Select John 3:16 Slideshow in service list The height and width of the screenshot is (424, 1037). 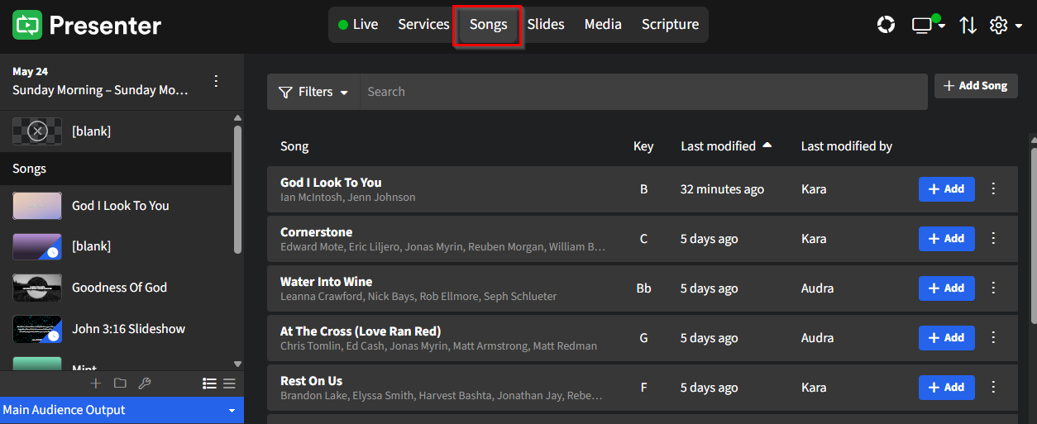[x=116, y=329]
